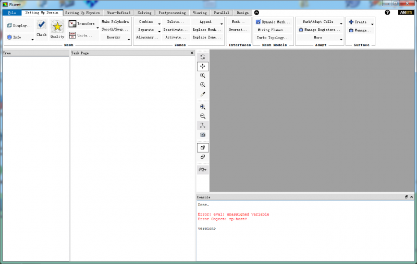417x264 pixels.
Task: Click the rotate view icon
Action: click(203, 57)
